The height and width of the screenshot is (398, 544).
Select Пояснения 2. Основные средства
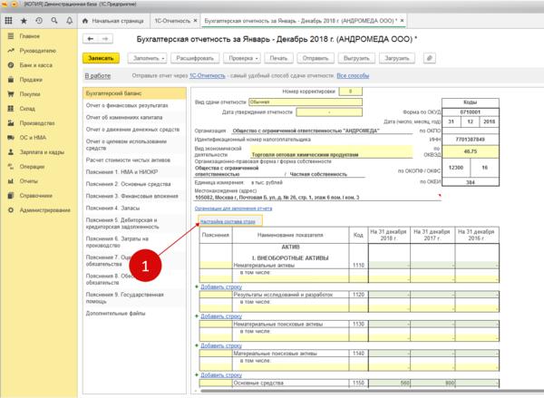(134, 184)
